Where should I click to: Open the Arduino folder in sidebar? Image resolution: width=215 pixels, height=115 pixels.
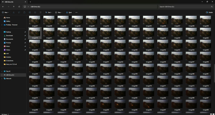(7, 57)
